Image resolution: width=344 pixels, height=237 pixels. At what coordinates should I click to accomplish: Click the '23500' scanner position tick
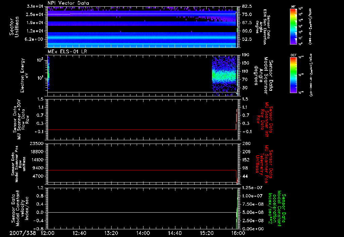36,143
